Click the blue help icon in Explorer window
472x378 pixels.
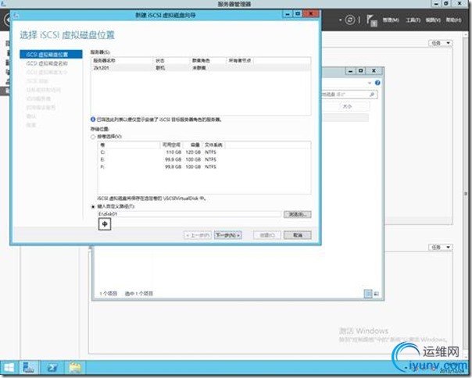(x=377, y=83)
